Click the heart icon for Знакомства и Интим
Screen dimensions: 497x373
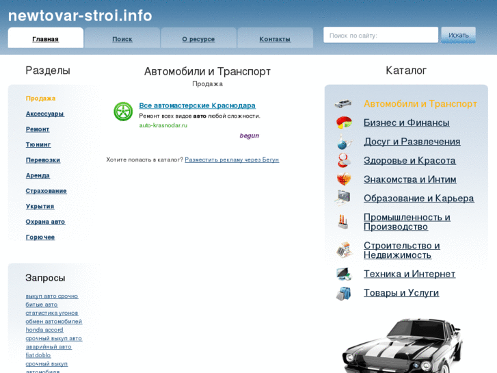344,179
